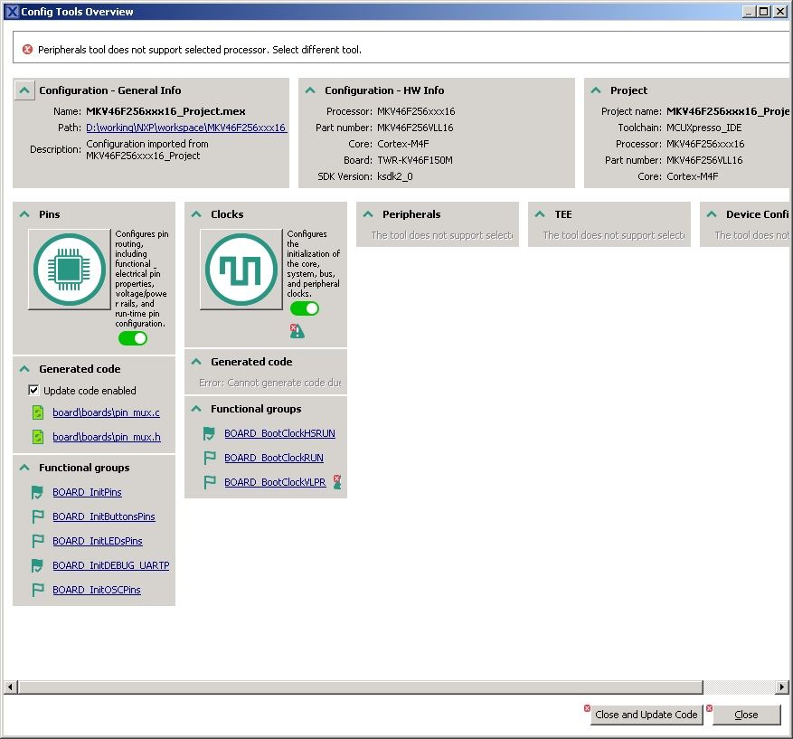Open the Clocks tool waveform icon
The image size is (793, 739).
click(241, 269)
